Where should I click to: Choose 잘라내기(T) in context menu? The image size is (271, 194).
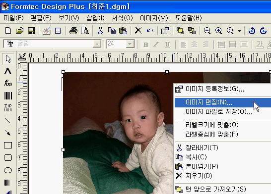(x=222, y=147)
